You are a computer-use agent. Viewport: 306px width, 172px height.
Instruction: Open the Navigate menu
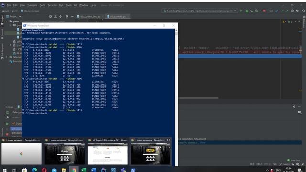(x=32, y=5)
